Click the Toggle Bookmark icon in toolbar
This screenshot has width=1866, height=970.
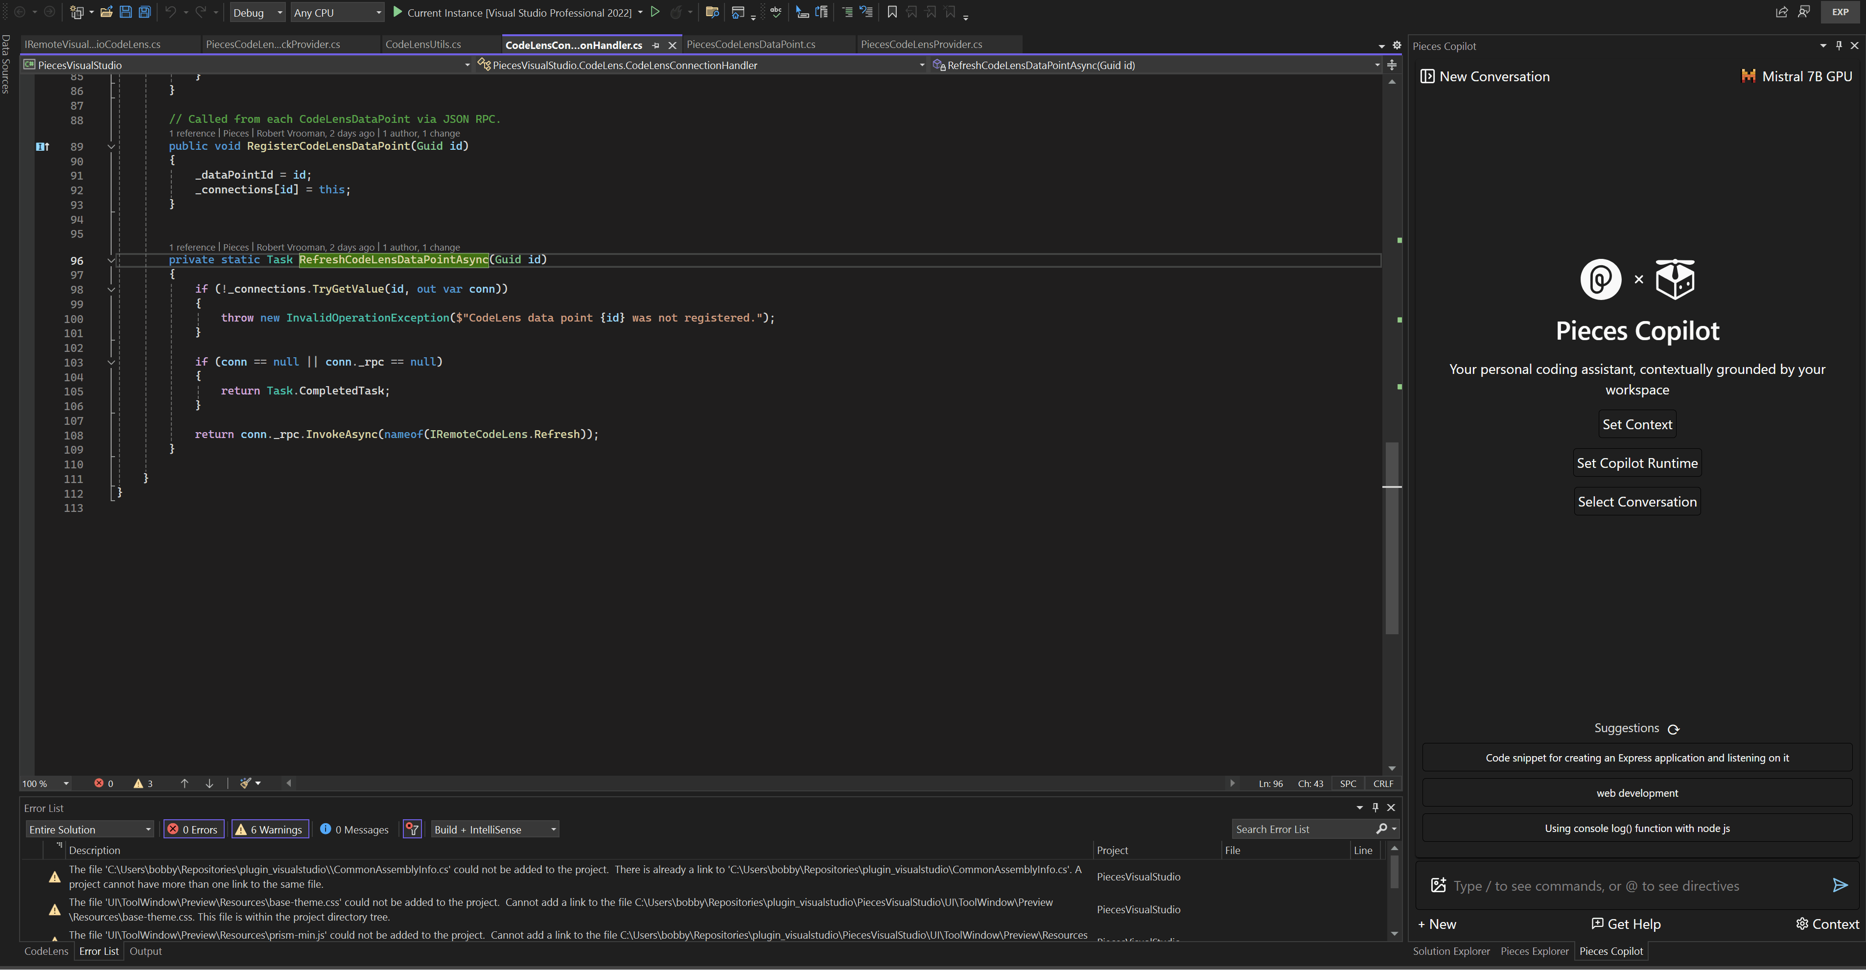[892, 12]
